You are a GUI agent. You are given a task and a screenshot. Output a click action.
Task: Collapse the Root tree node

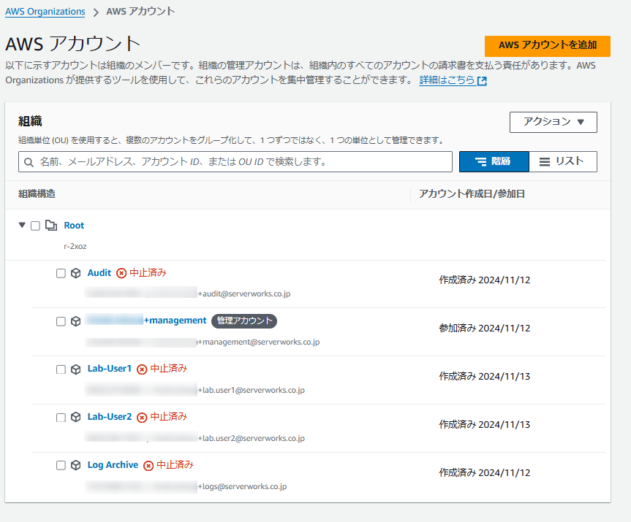pos(22,225)
